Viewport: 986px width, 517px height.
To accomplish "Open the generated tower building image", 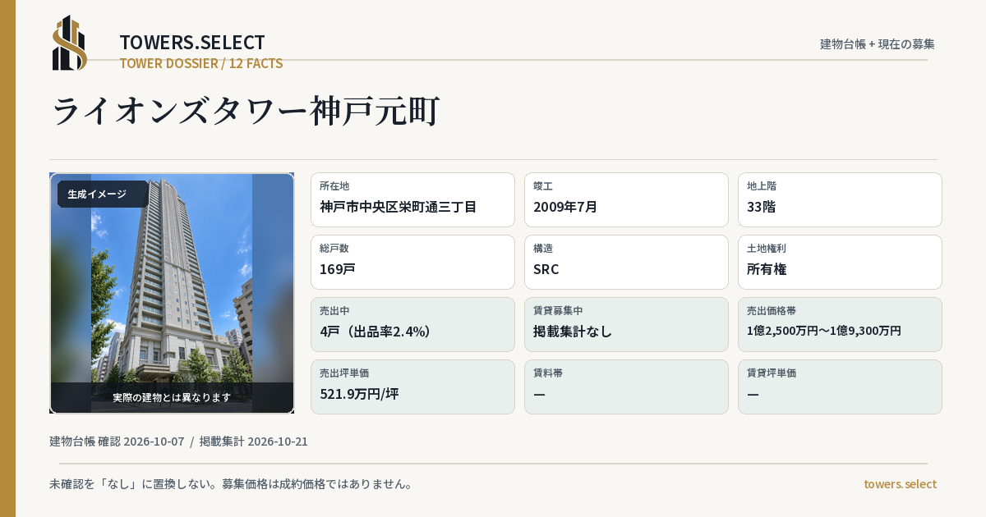I will (x=172, y=293).
